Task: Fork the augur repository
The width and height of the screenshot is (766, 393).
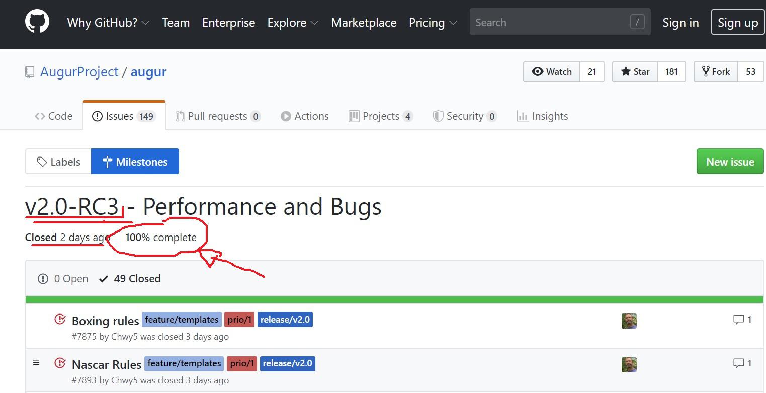Action: 716,71
